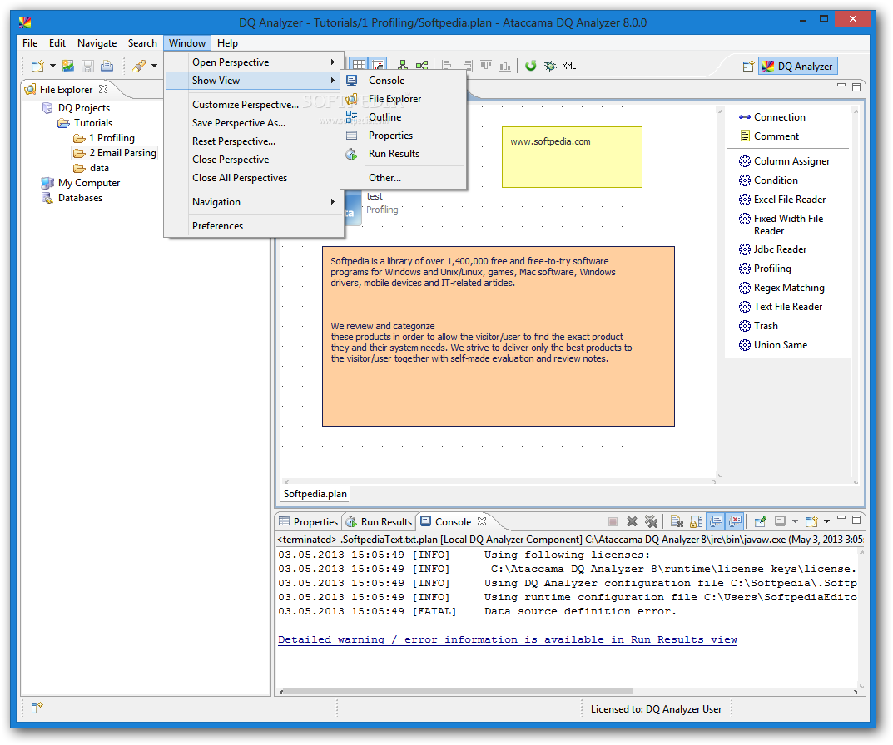
Task: Click the DQ Analyzer perspective button
Action: (797, 66)
